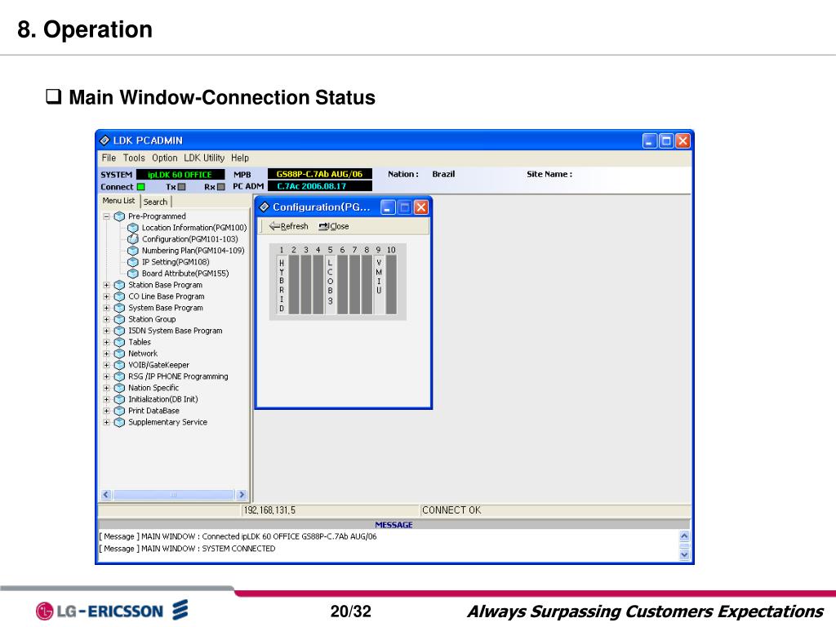Viewport: 836px width, 627px height.
Task: Open the Option menu
Action: 164,158
